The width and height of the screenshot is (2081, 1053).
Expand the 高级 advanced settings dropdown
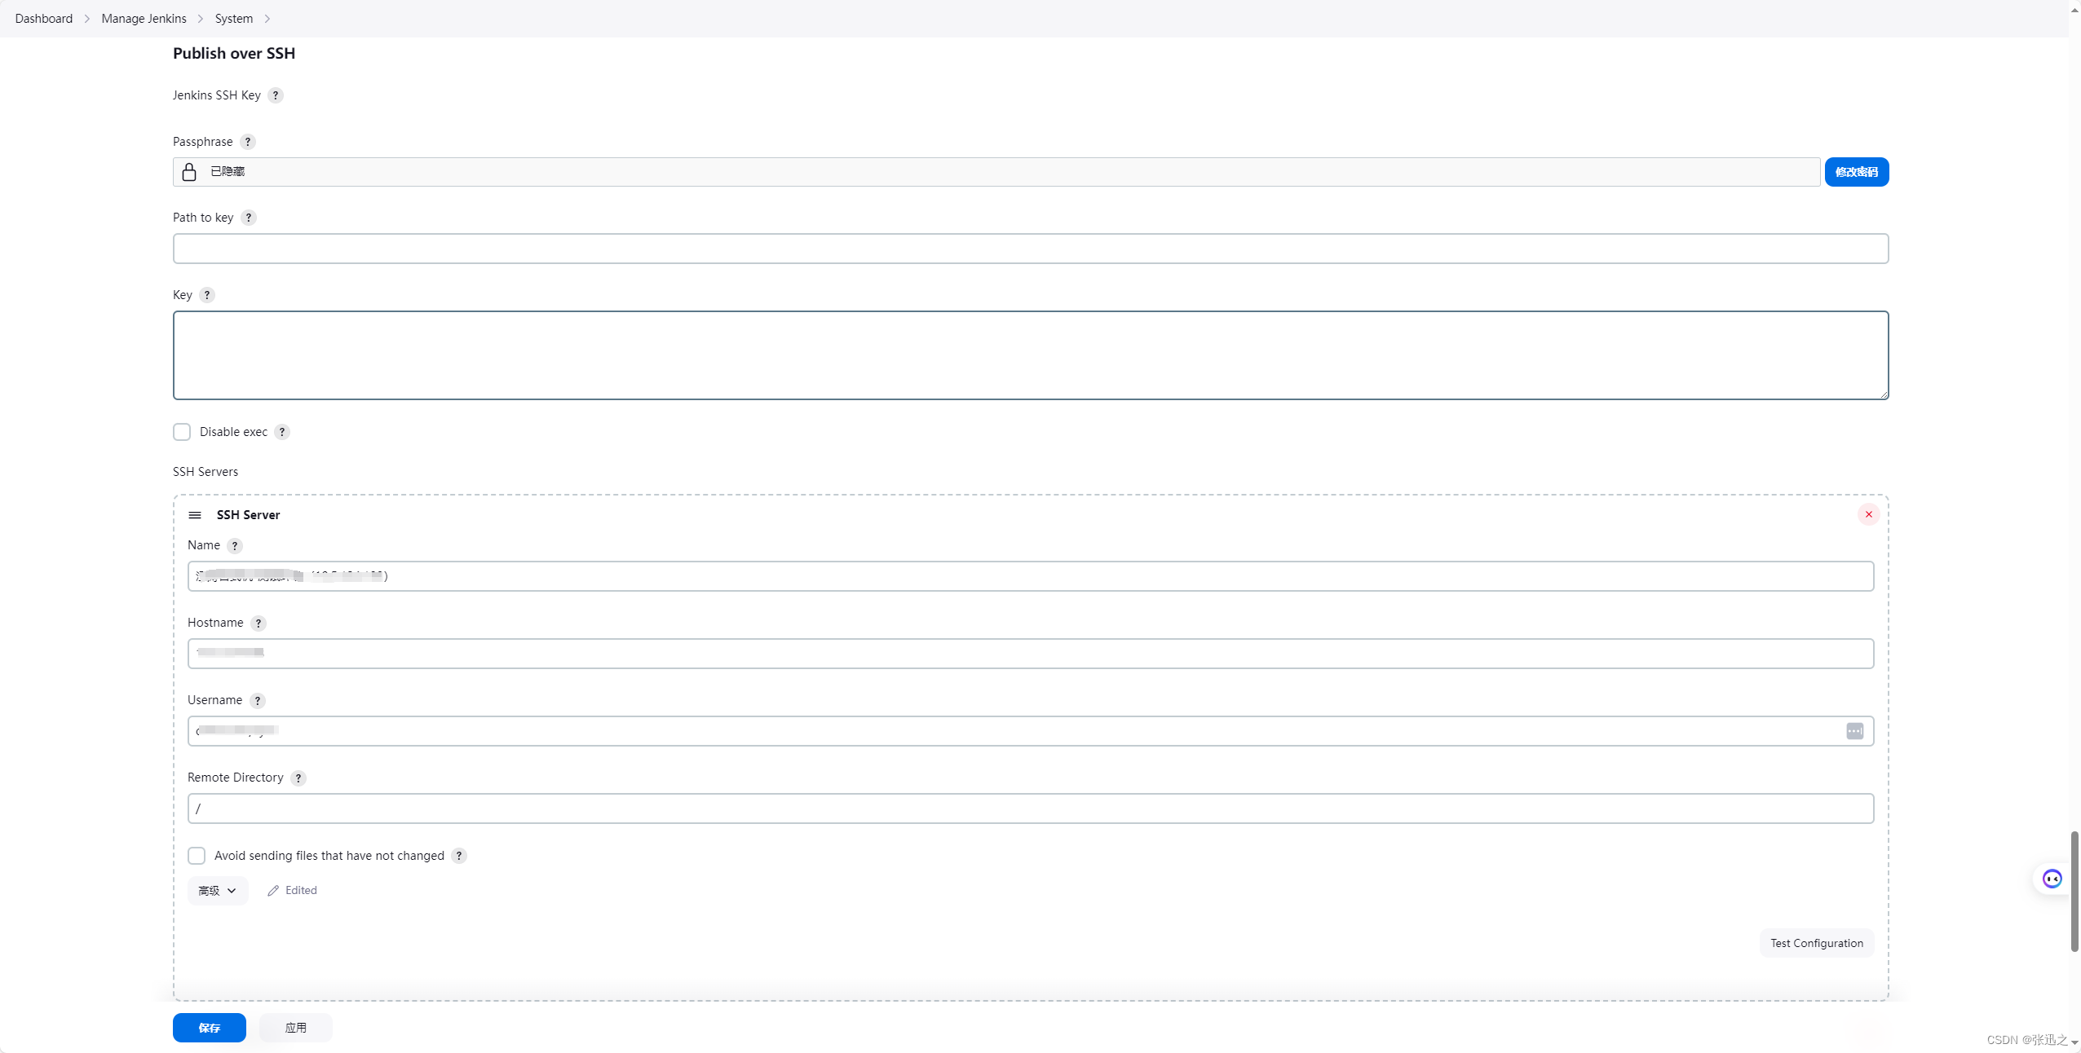click(x=216, y=889)
